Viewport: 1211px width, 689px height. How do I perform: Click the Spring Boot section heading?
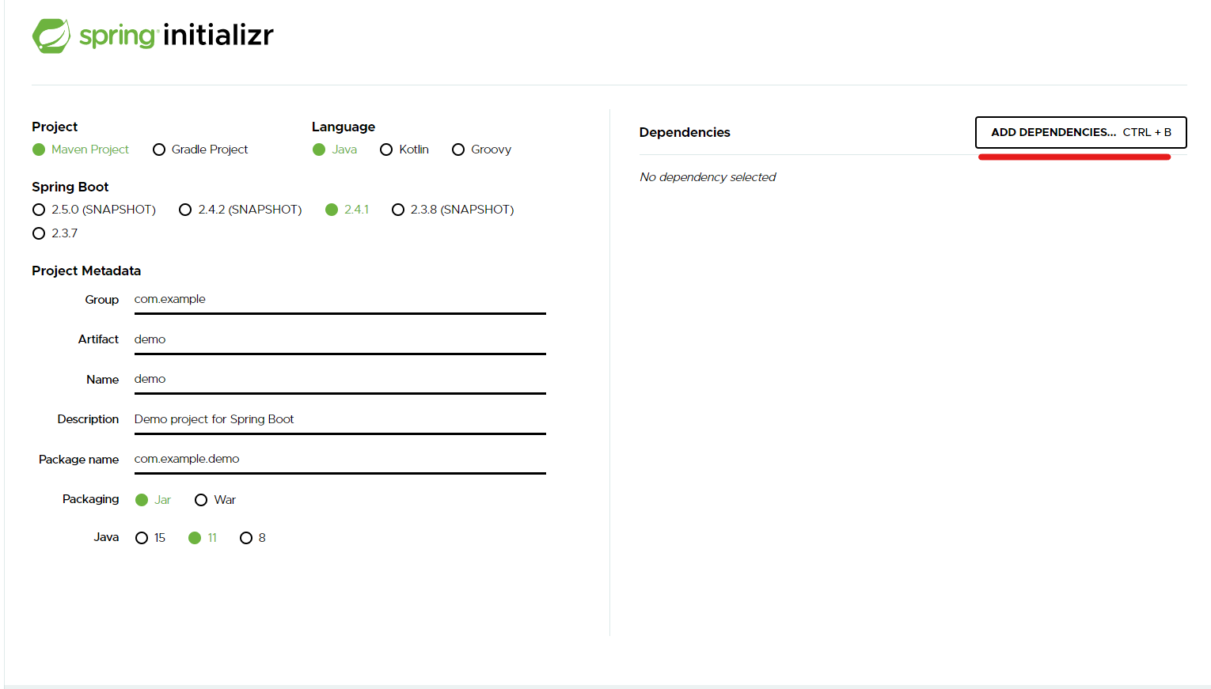tap(70, 187)
